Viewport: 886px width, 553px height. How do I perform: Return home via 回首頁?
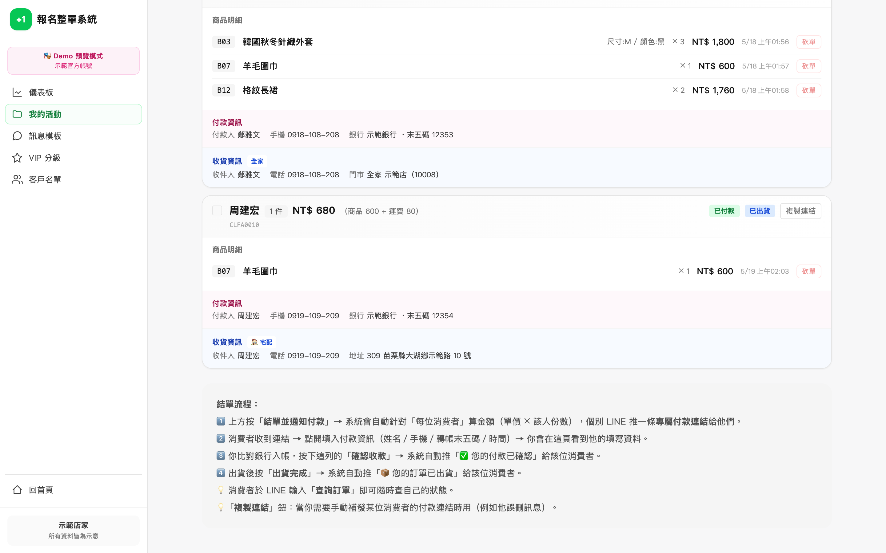74,490
